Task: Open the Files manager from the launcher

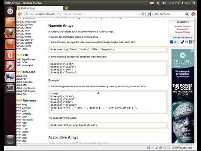Action: pyautogui.click(x=10, y=22)
